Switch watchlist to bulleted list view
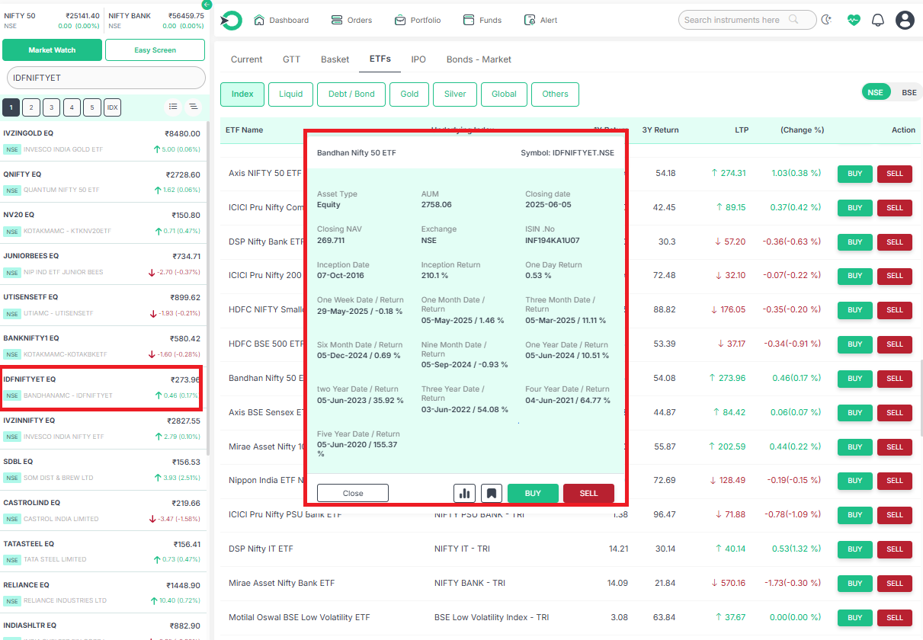The image size is (923, 640). click(x=173, y=107)
